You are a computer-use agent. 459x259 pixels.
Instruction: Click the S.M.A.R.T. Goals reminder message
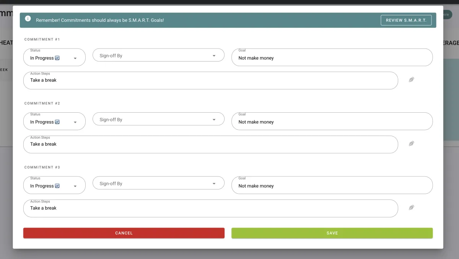coord(100,20)
